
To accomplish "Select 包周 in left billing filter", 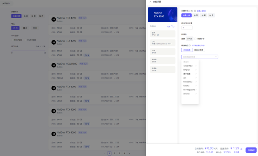I will coord(33,16).
